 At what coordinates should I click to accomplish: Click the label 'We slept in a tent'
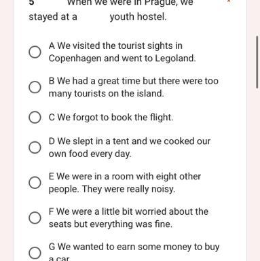point(89,141)
